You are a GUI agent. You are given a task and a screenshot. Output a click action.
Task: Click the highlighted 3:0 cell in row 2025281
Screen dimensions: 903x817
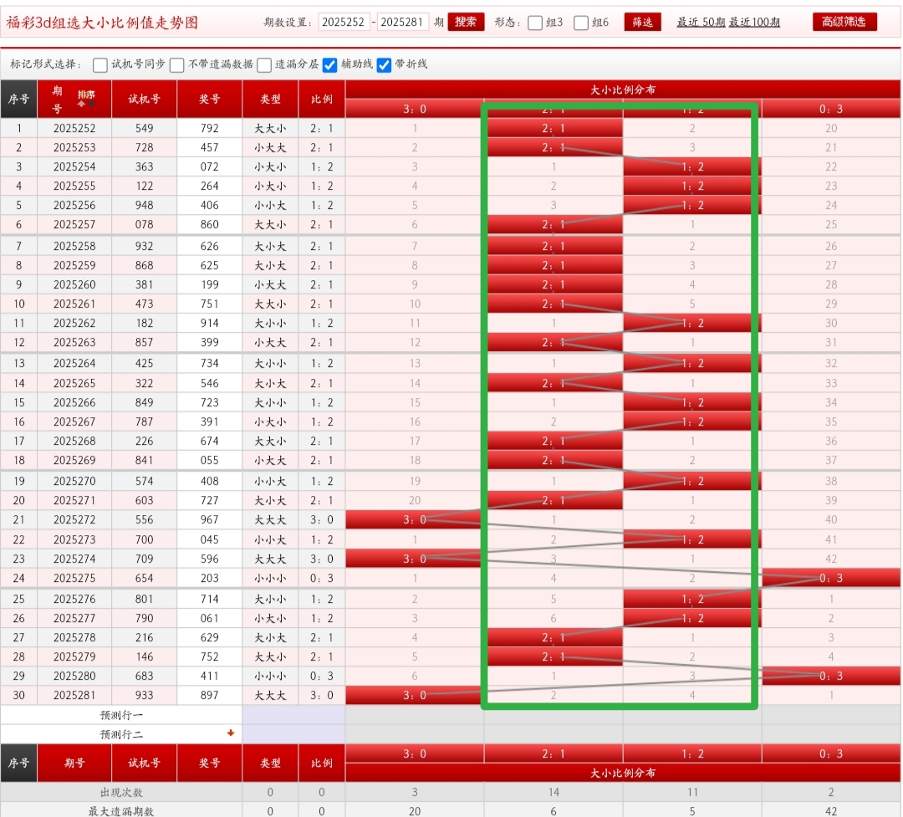click(414, 695)
